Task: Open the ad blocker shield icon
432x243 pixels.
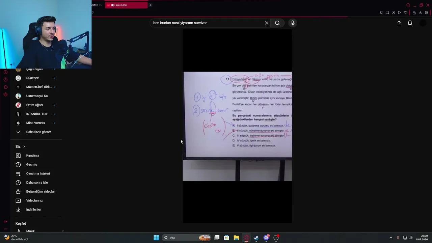Action: tap(393, 12)
